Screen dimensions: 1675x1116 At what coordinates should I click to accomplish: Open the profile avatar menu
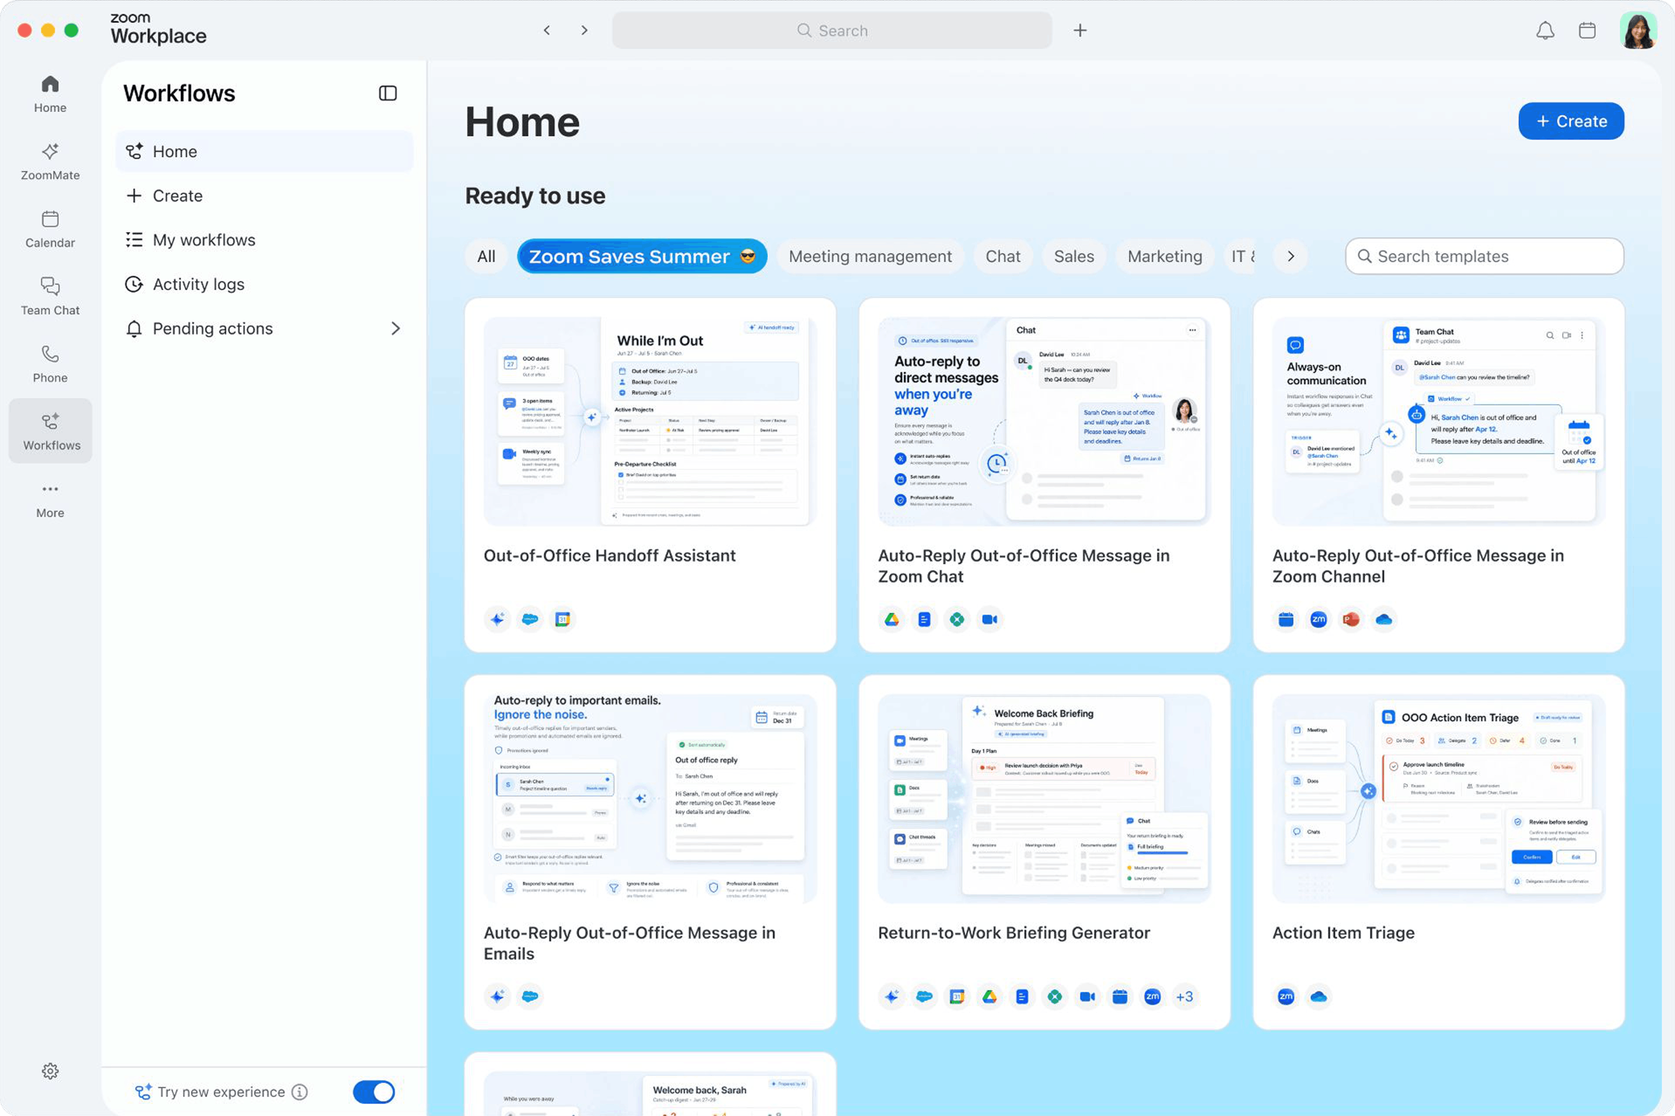point(1638,30)
